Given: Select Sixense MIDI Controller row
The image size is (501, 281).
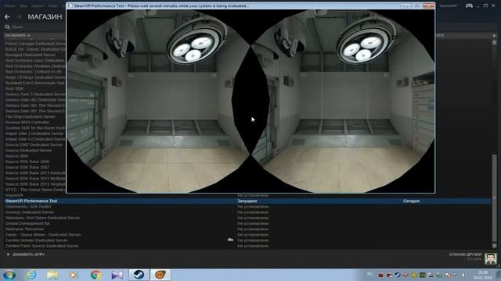Looking at the screenshot, I should (x=27, y=122).
